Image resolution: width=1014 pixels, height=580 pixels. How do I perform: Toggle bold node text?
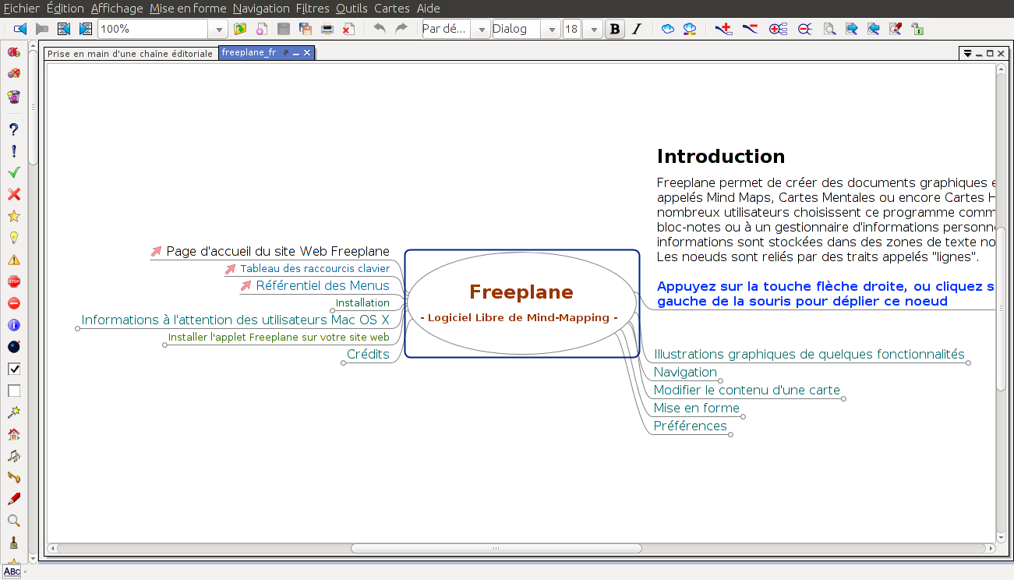614,28
